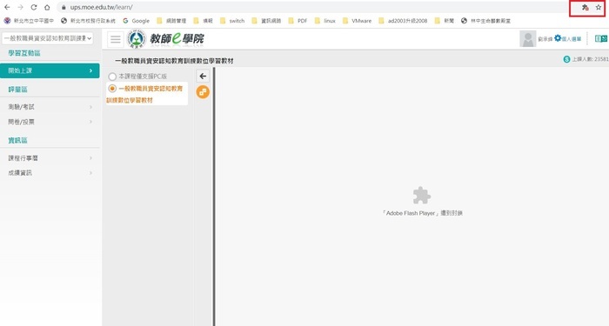Viewport: 609px width, 326px height.
Task: Open the hamburger menu beside the logo
Action: pos(116,39)
